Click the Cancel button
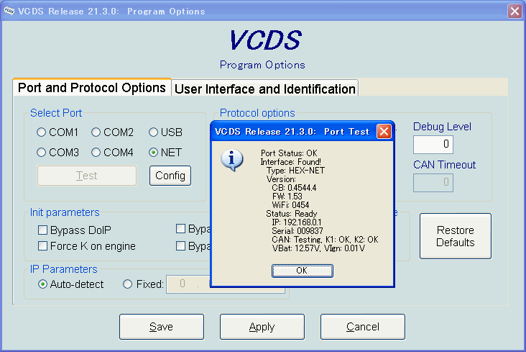The height and width of the screenshot is (352, 526). point(363,327)
